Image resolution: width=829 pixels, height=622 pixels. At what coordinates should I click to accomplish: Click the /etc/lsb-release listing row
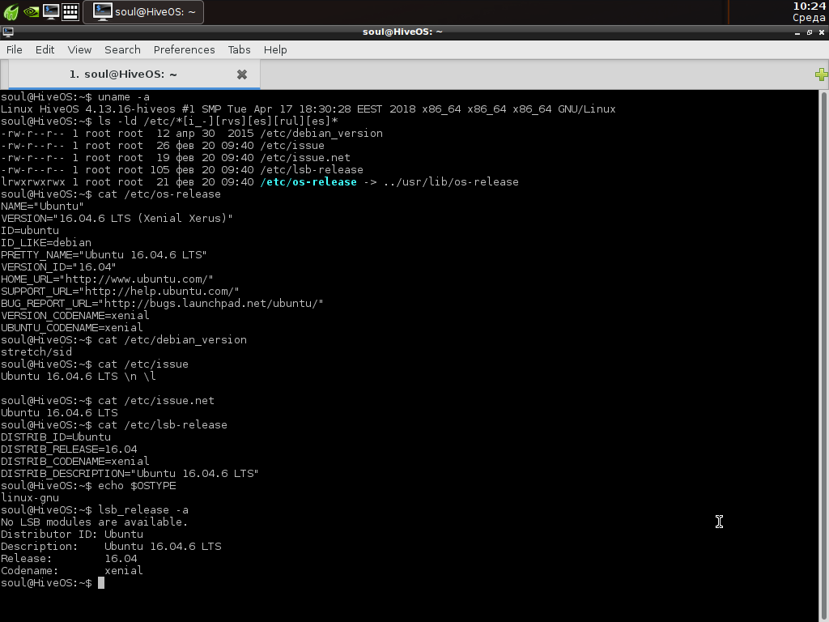click(x=182, y=170)
